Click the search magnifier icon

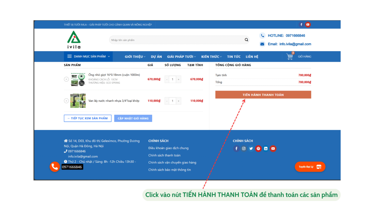click(x=246, y=40)
